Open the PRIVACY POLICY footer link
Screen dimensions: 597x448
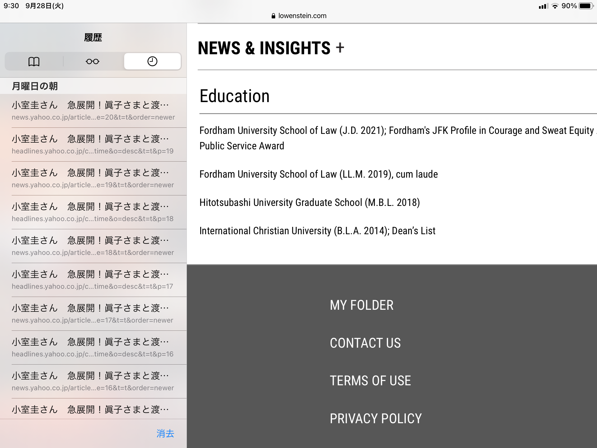coord(376,419)
